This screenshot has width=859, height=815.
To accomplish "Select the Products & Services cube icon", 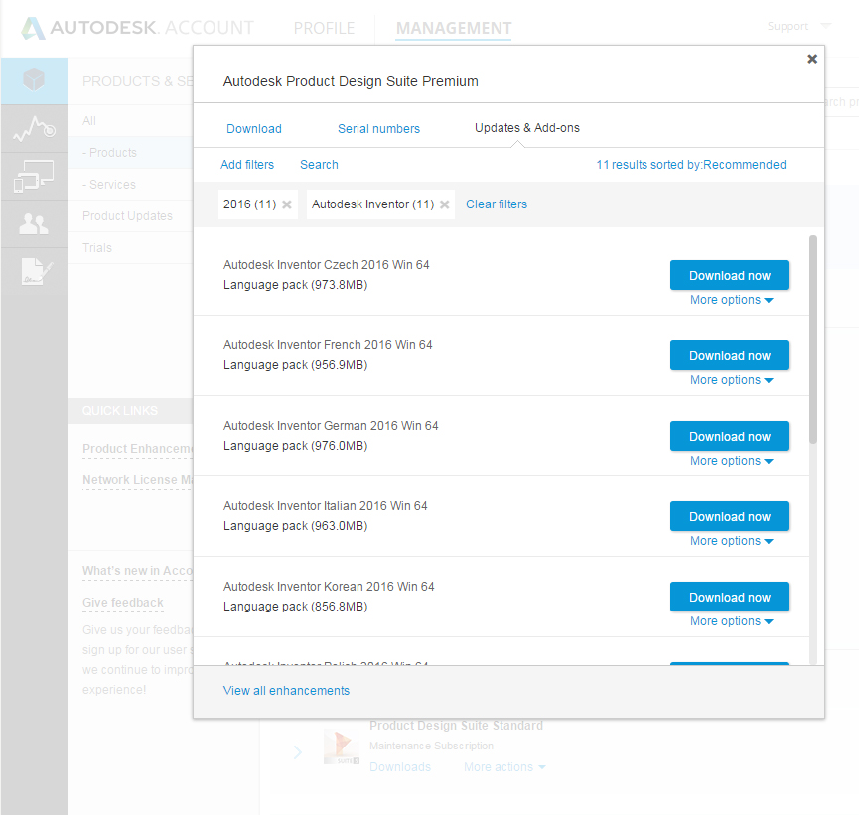I will coord(34,80).
